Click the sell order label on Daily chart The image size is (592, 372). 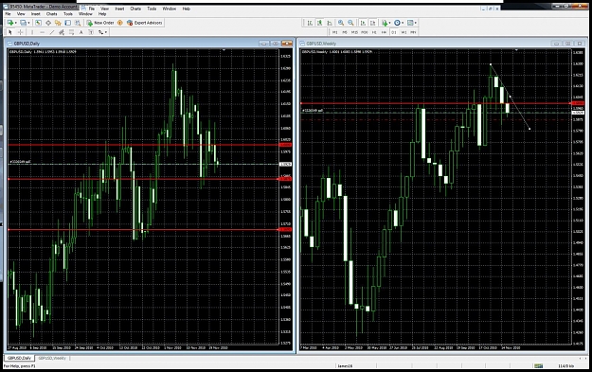20,162
